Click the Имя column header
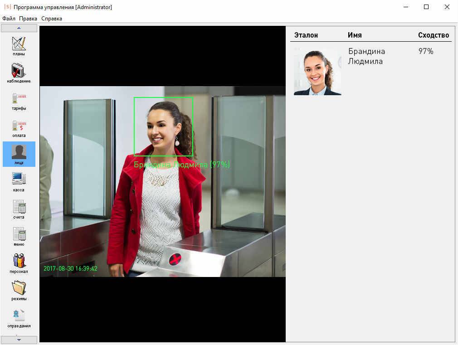 [355, 35]
